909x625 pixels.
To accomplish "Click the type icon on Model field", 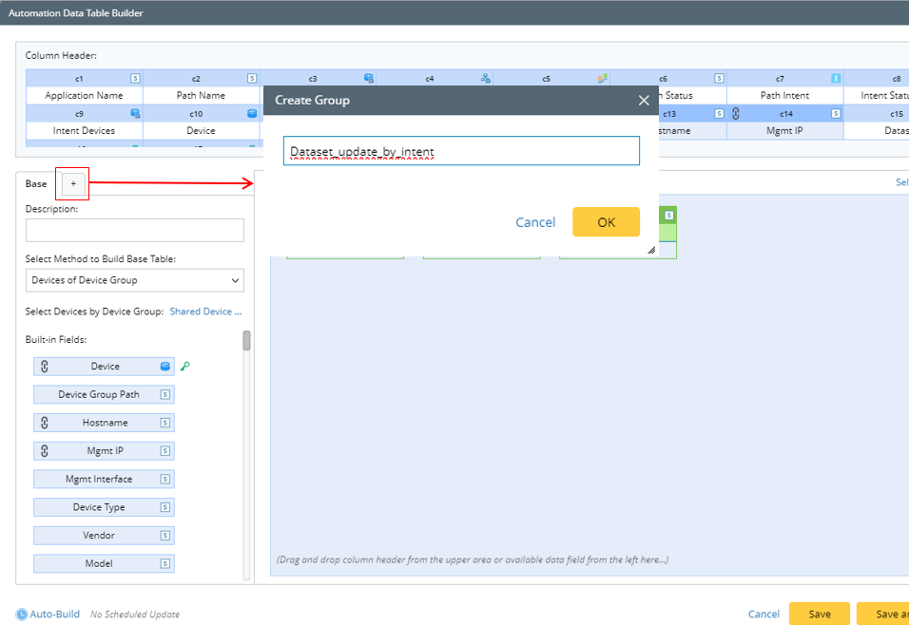I will [165, 563].
